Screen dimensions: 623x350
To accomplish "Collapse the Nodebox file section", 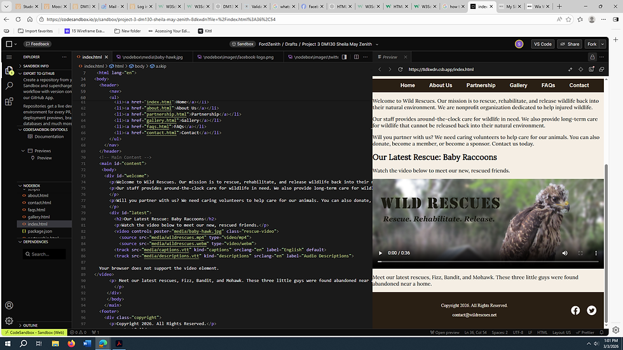I will point(32,185).
